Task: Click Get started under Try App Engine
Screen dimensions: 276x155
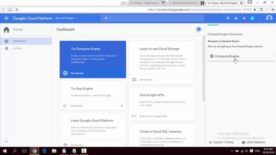Action: 76,106
